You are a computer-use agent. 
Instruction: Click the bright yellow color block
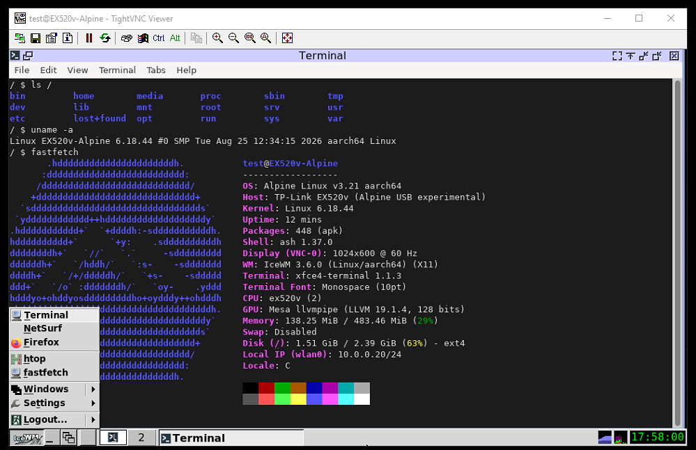(298, 399)
